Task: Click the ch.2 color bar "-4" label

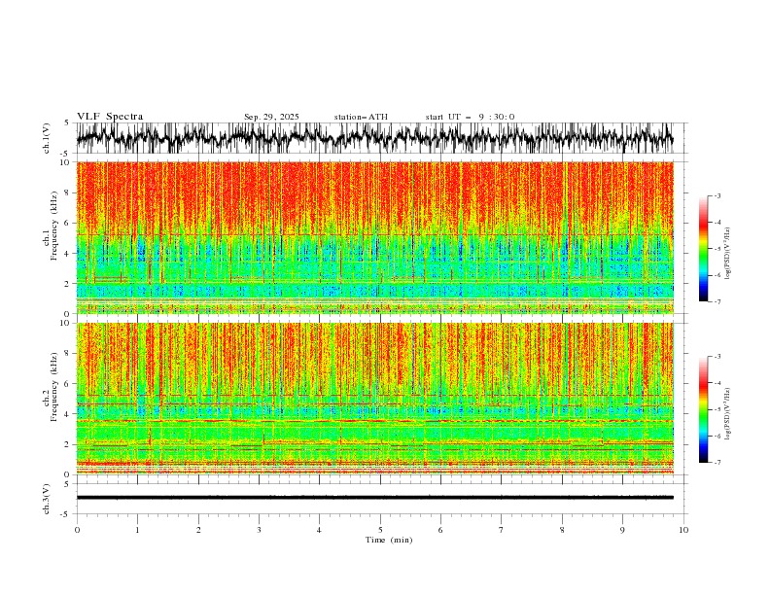Action: 717,383
